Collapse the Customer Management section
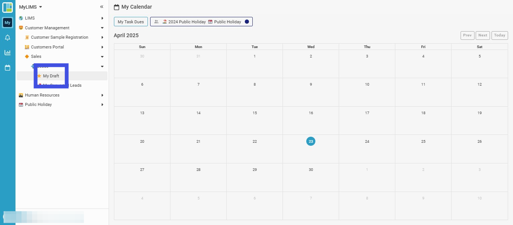 click(102, 28)
